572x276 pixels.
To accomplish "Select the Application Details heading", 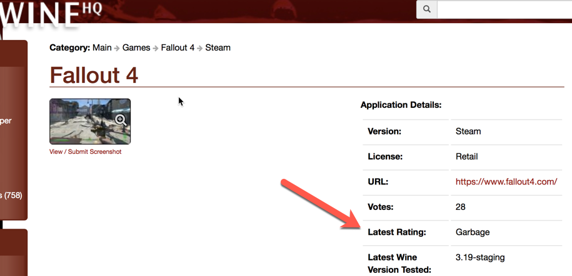I will (401, 105).
